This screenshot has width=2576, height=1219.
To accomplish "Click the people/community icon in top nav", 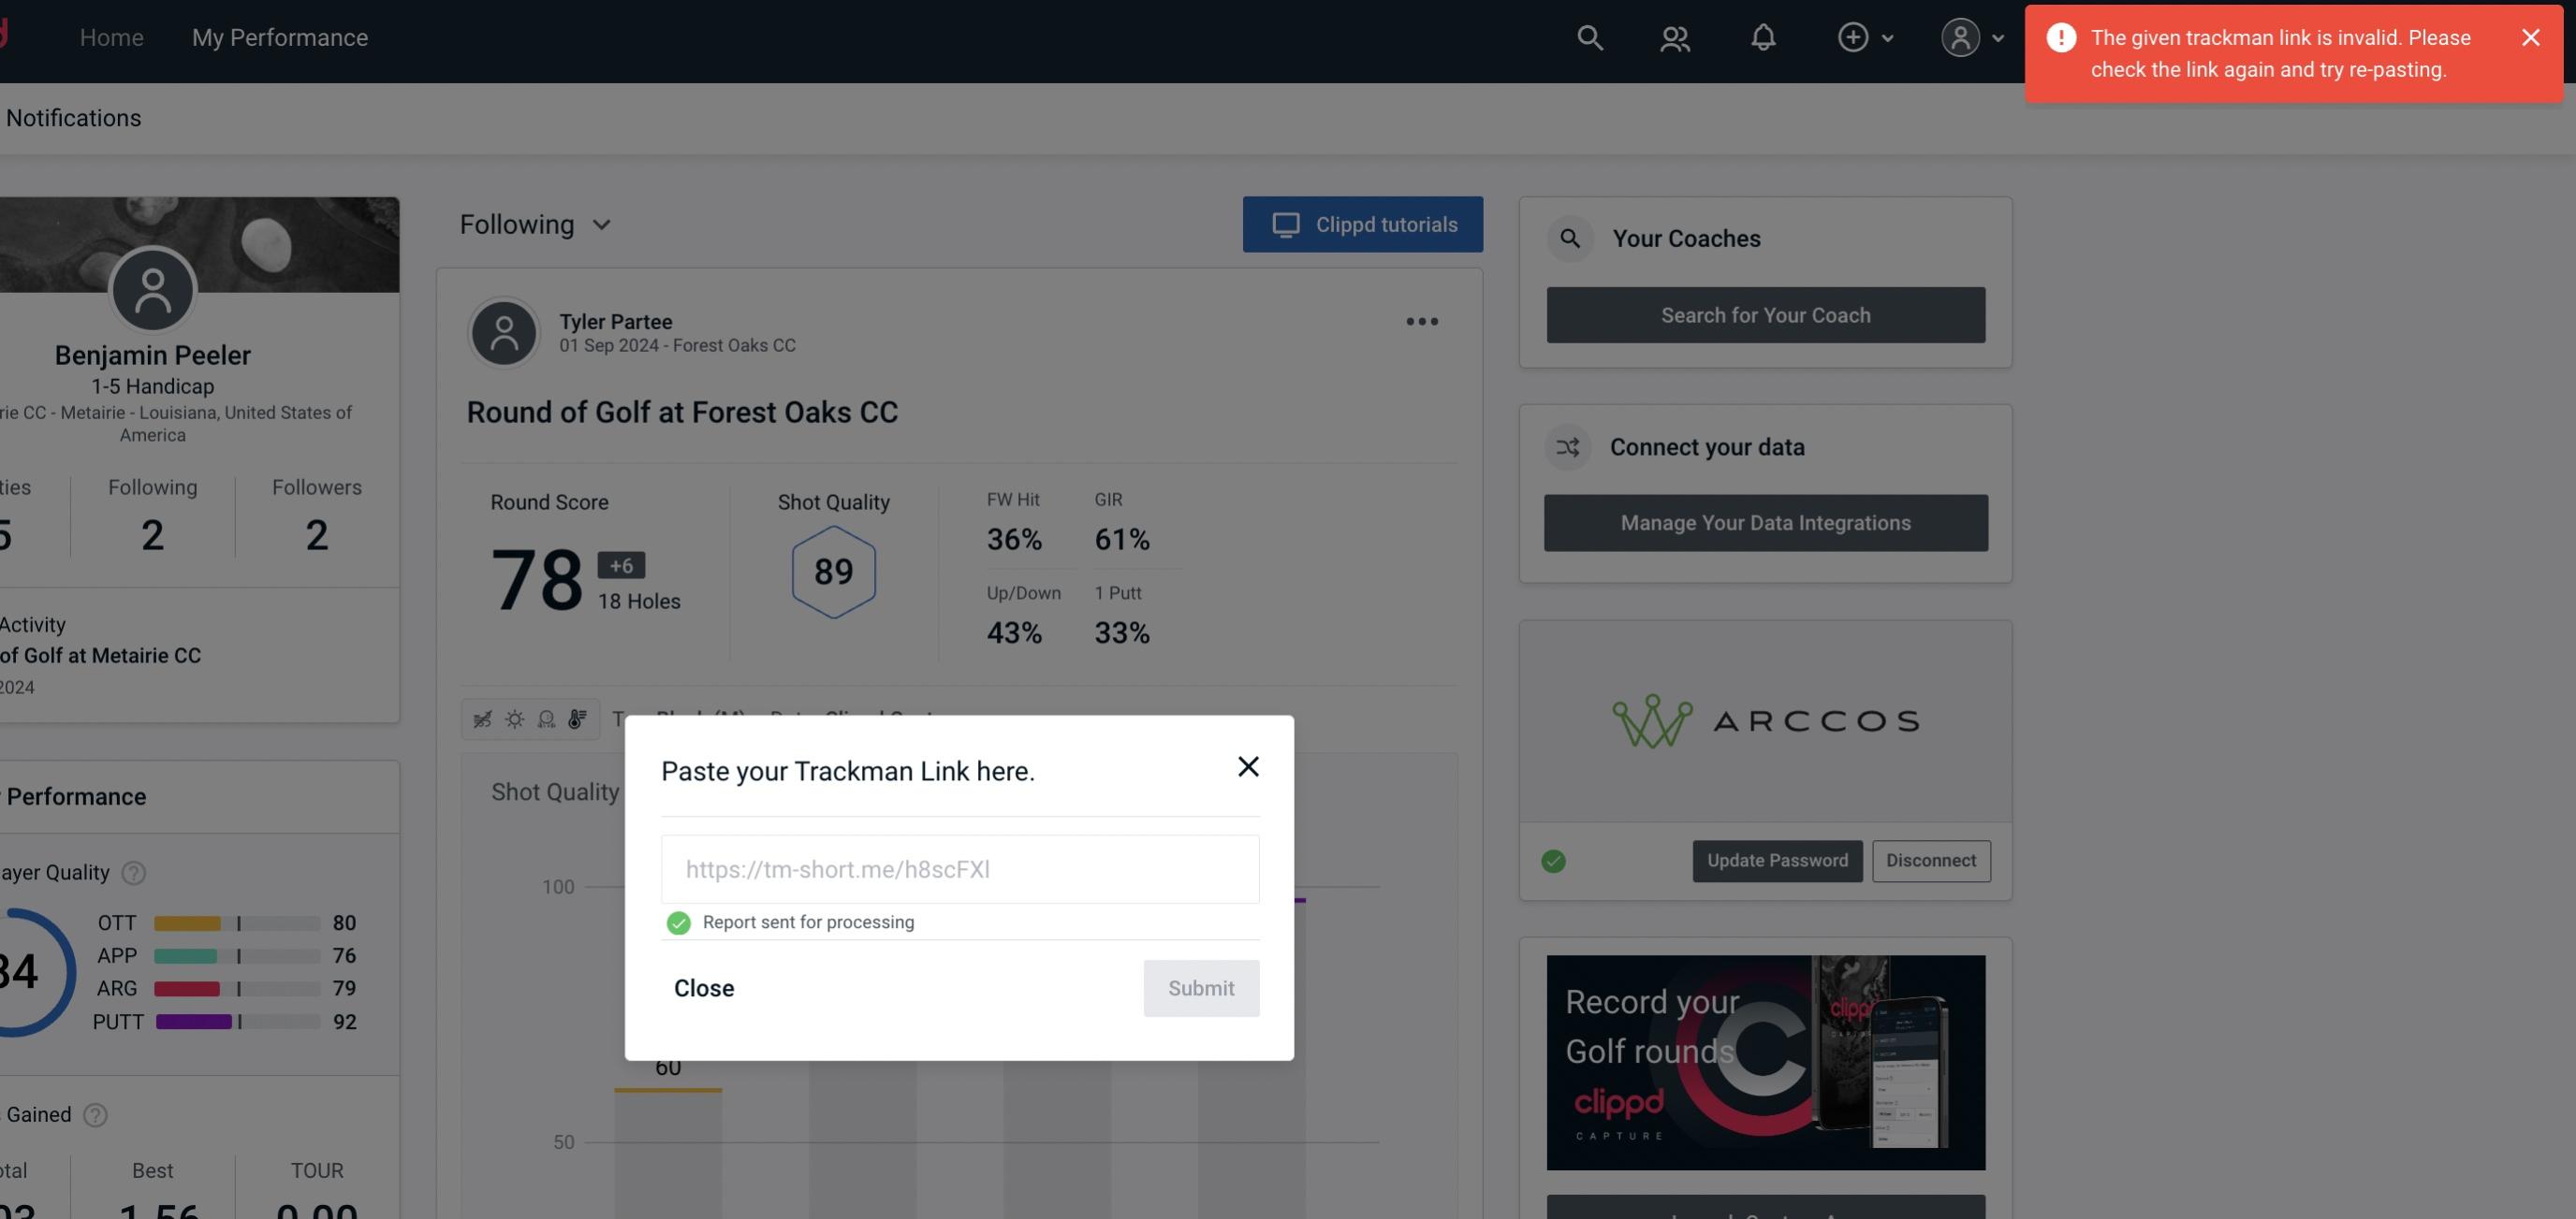I will [1673, 36].
